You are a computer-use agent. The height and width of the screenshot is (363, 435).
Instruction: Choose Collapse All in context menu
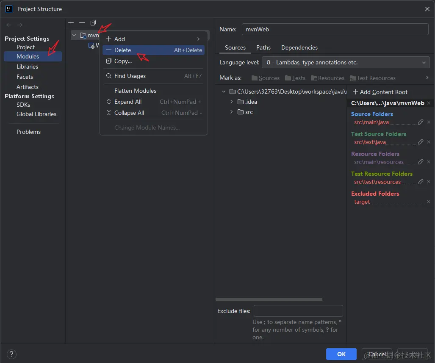point(153,113)
